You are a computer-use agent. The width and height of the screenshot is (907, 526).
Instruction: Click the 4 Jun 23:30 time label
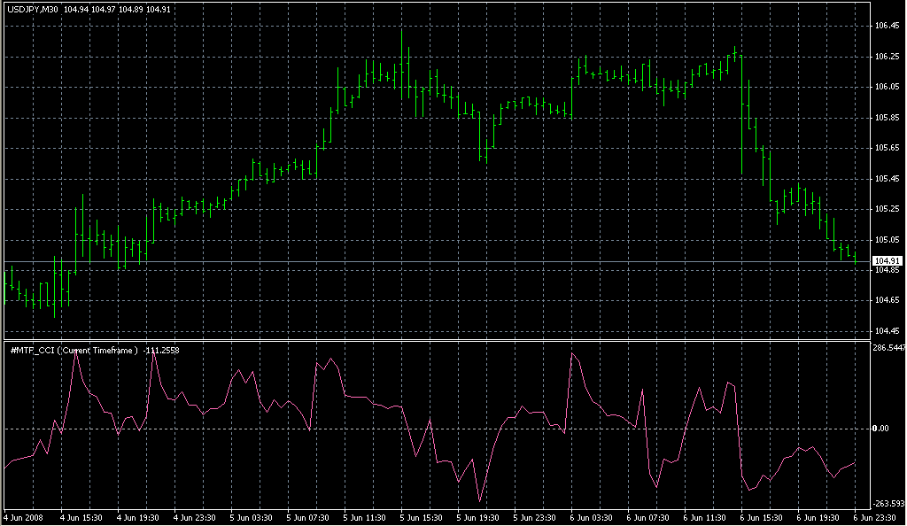pos(194,518)
